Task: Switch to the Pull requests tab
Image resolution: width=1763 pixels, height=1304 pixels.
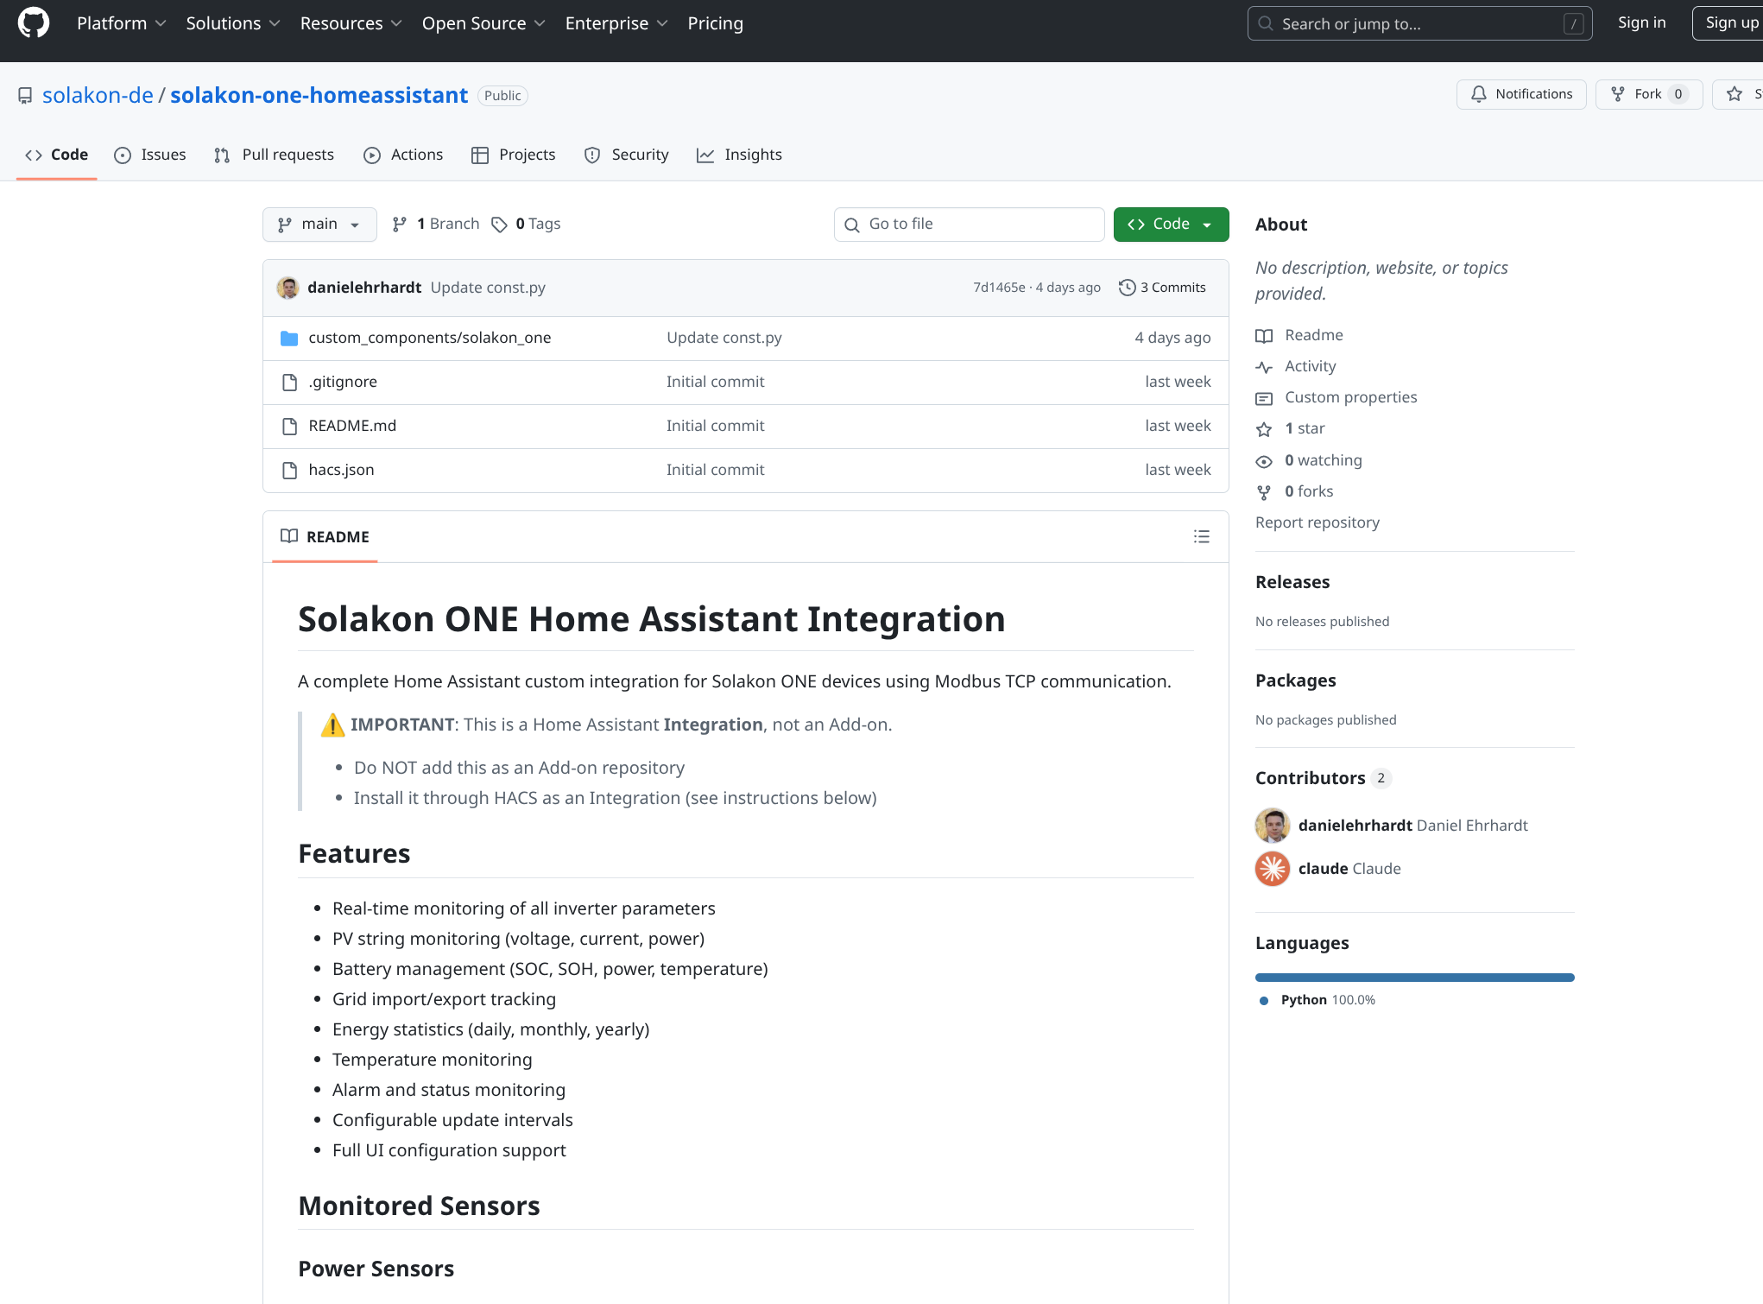Action: coord(274,155)
